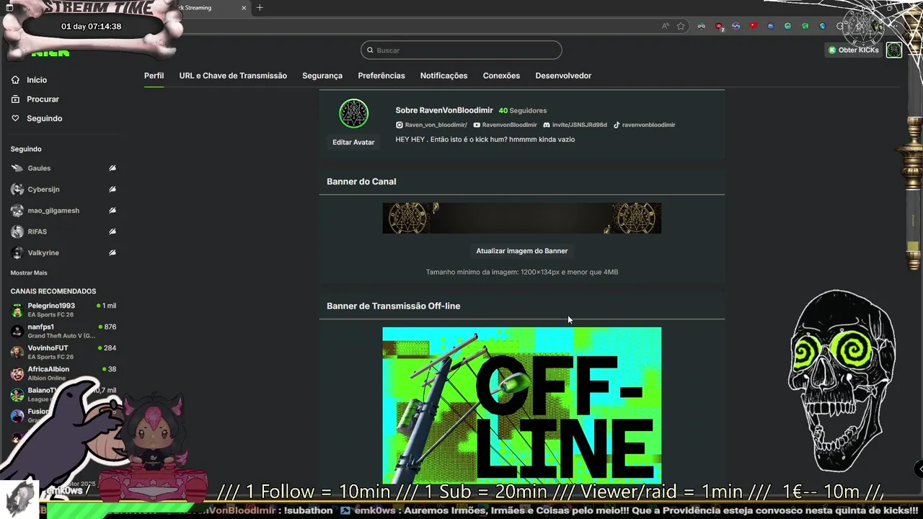
Task: Click the Gaules channel name
Action: coord(39,168)
